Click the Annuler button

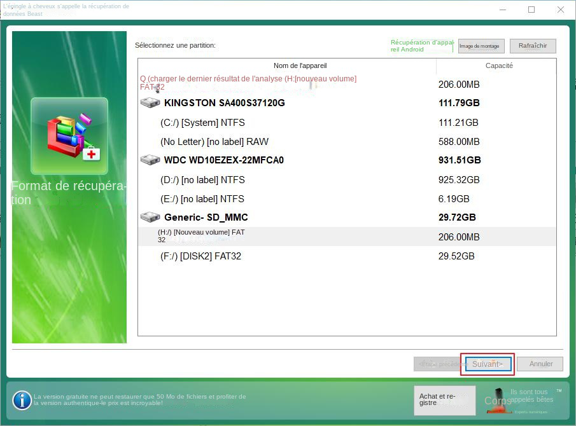tap(540, 364)
